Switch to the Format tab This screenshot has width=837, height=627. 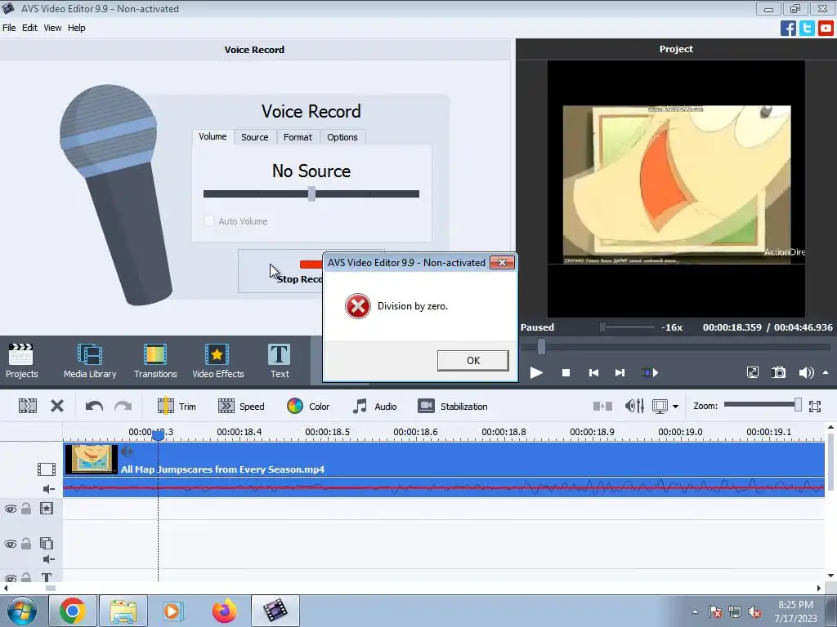pos(298,137)
